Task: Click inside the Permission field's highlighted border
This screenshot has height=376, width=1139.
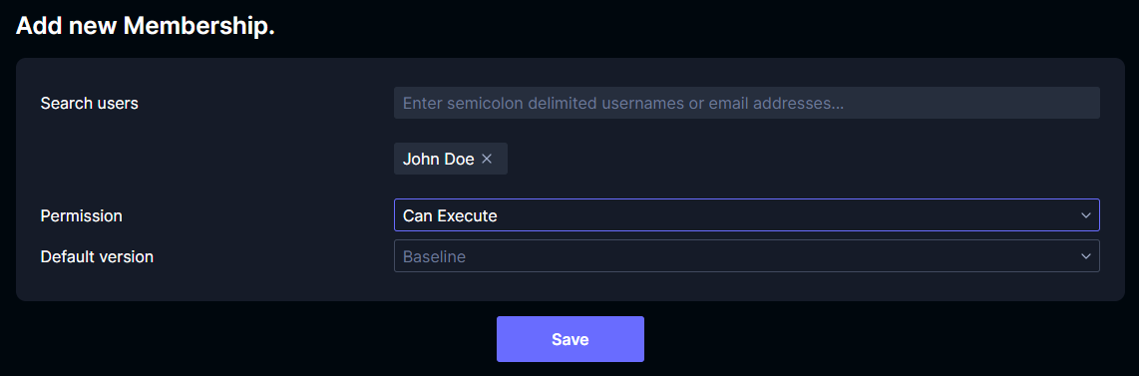Action: [747, 215]
